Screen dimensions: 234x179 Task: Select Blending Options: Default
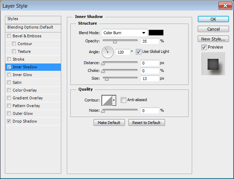tap(30, 27)
